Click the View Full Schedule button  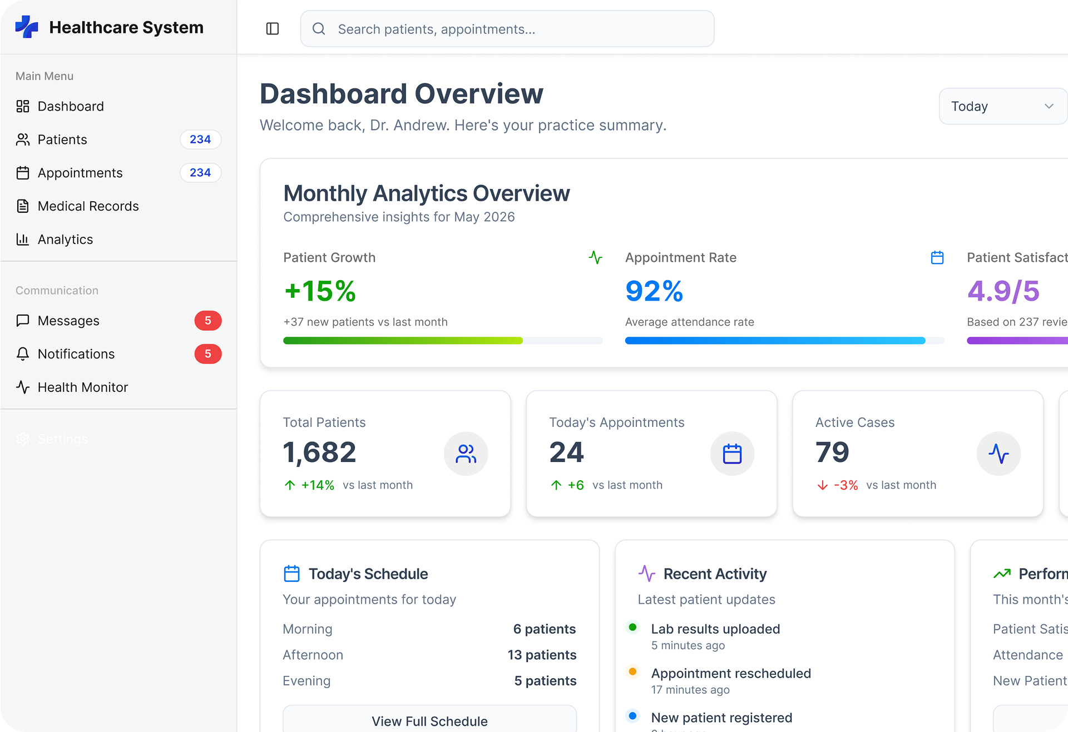tap(429, 719)
